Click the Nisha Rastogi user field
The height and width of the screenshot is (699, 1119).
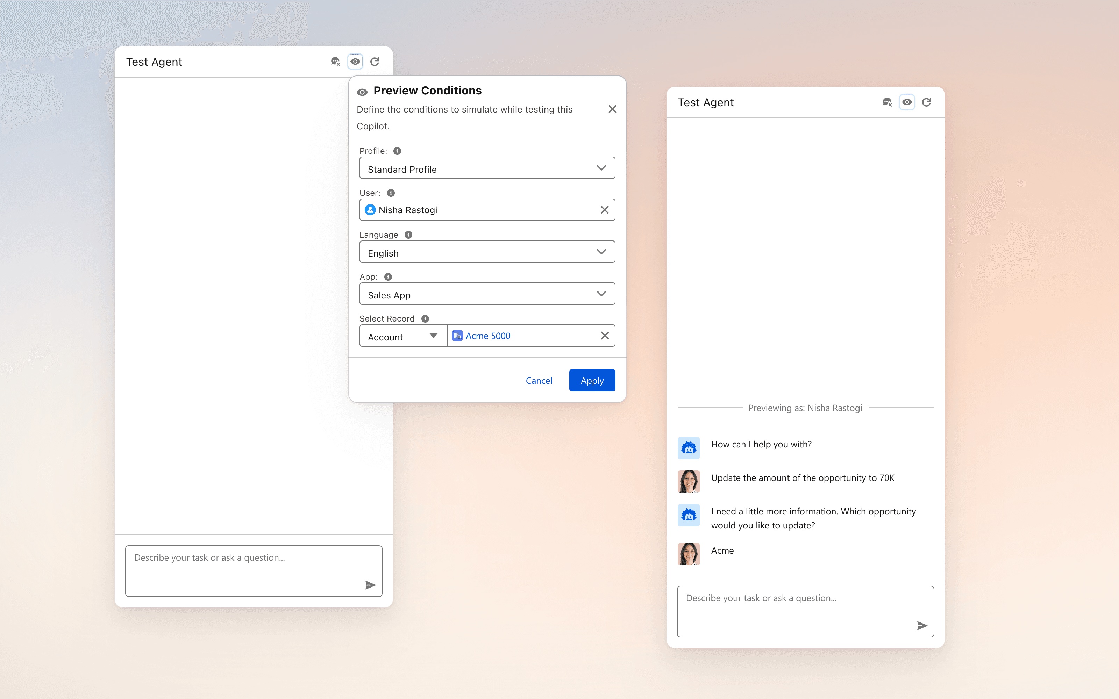(487, 210)
